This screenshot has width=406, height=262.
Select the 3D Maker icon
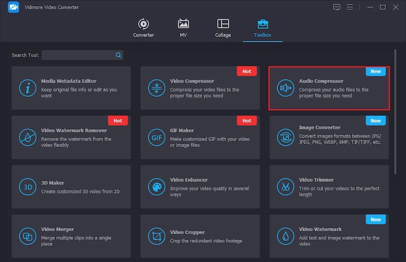point(27,186)
